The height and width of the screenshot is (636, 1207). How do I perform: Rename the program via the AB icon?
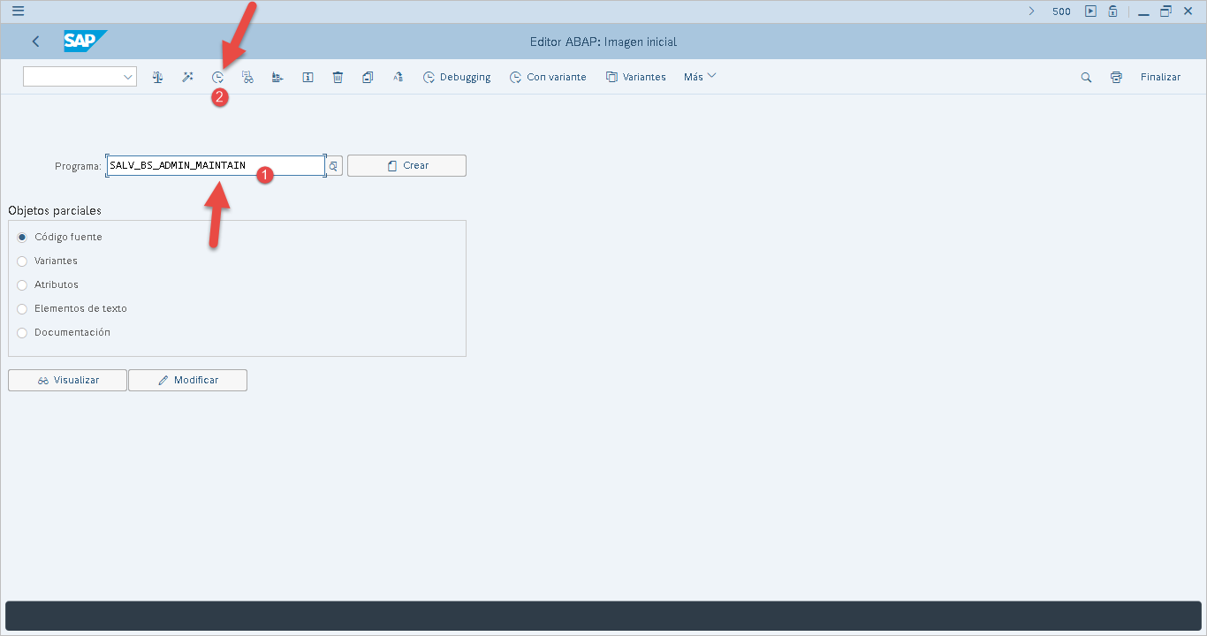point(398,77)
